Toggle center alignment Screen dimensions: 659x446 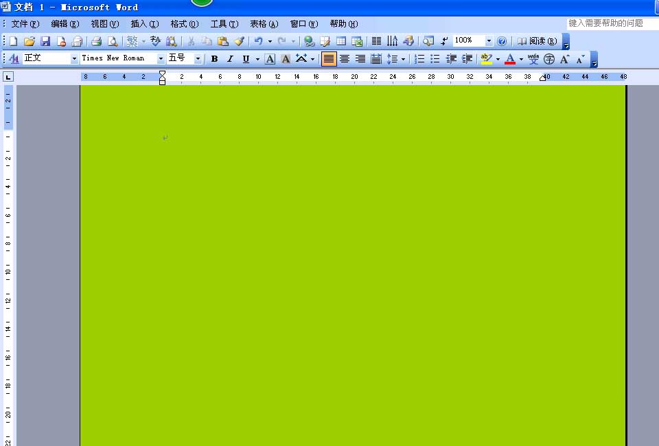pyautogui.click(x=345, y=59)
